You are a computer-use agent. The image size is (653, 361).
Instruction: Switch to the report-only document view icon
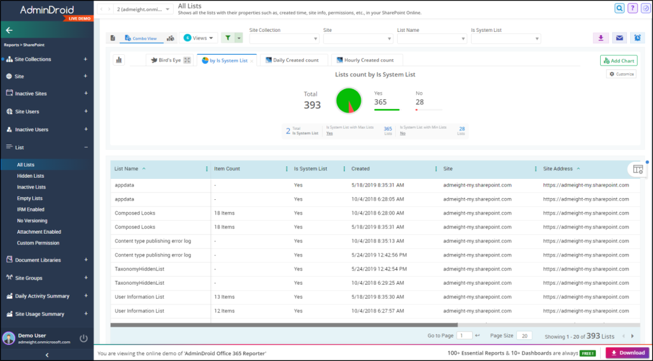pos(113,38)
